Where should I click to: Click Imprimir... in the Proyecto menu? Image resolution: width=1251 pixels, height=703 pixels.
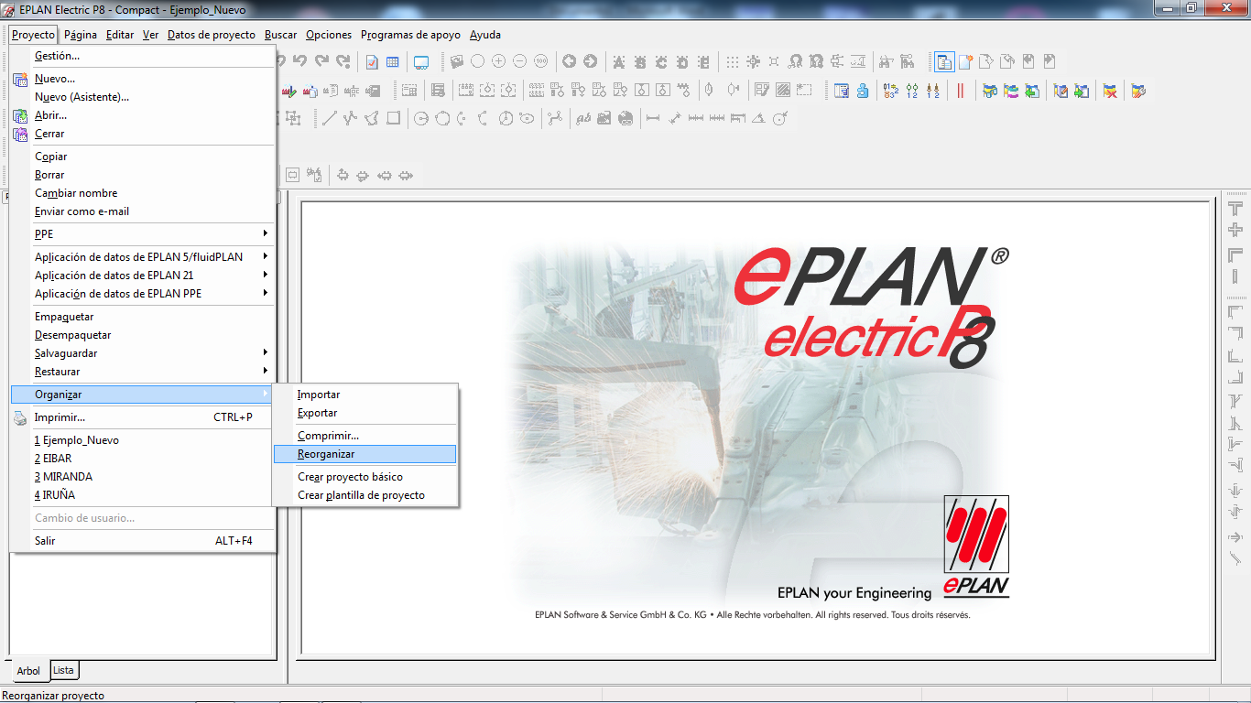[x=60, y=417]
